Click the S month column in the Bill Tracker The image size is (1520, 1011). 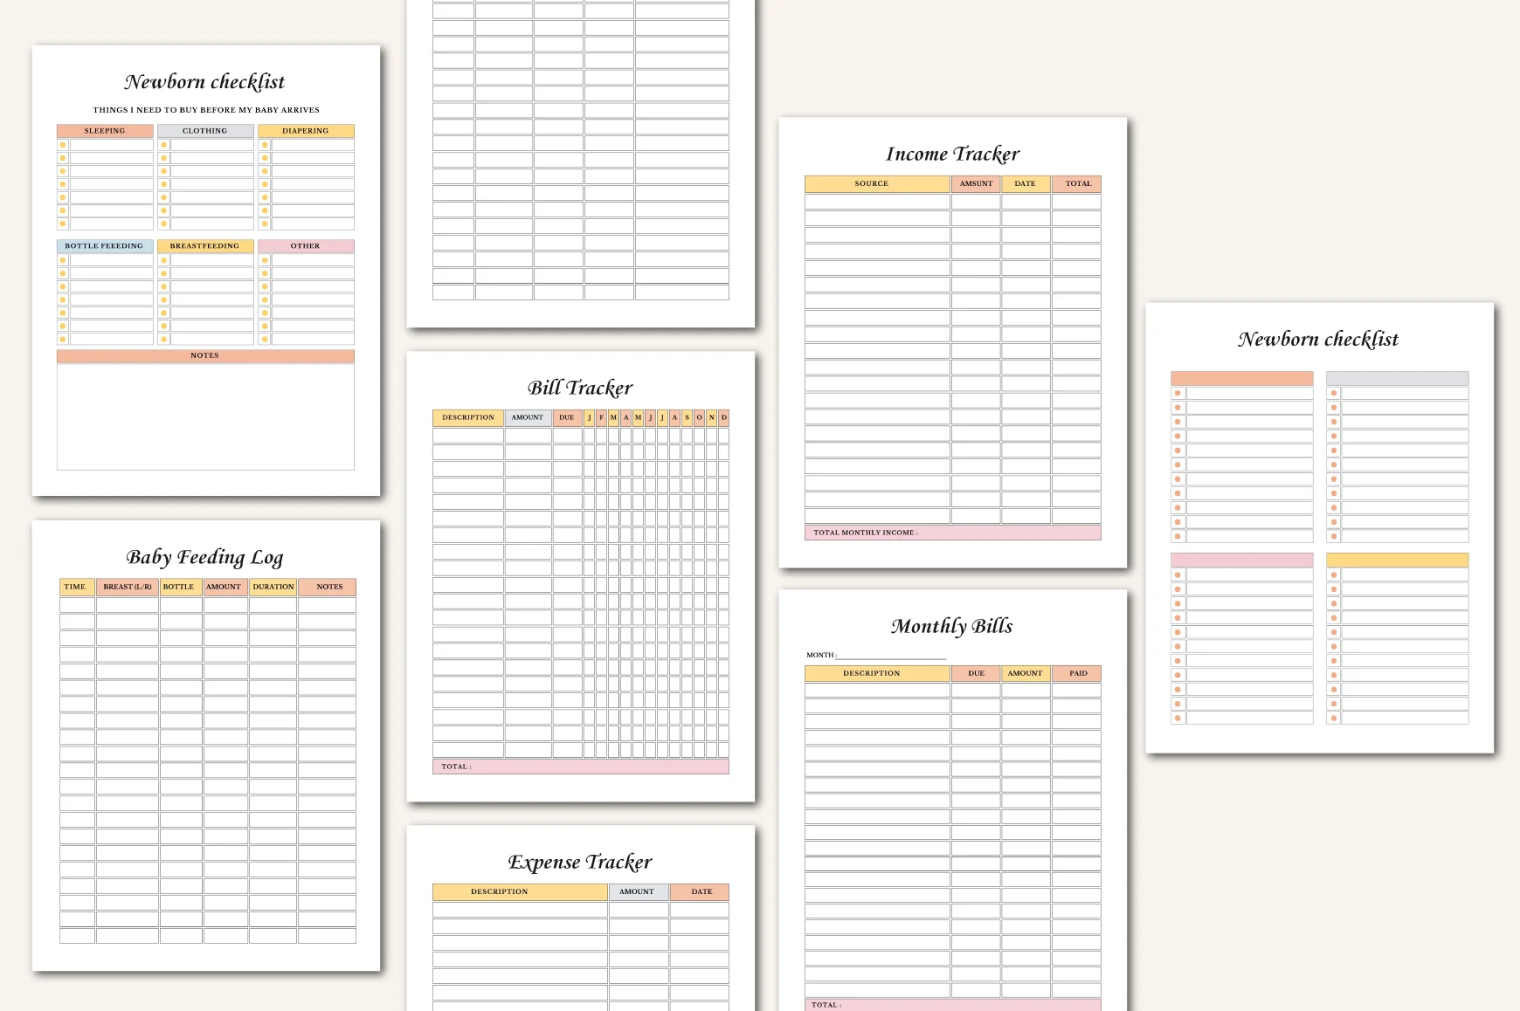(687, 417)
